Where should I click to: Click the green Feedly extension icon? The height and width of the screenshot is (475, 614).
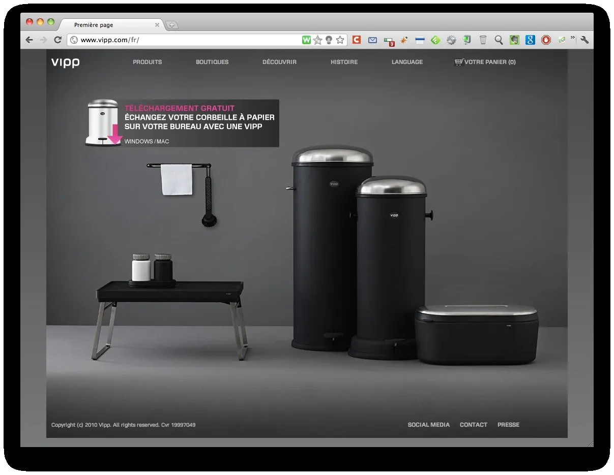435,40
